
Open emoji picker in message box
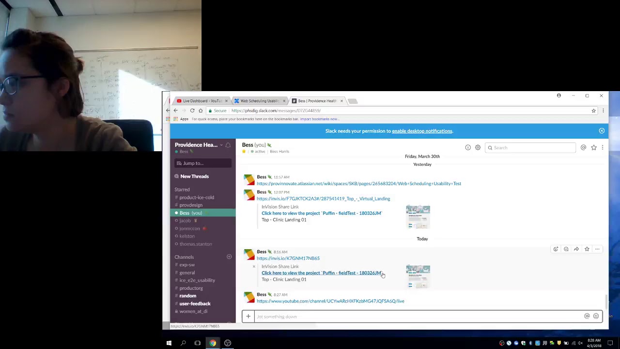pos(596,316)
